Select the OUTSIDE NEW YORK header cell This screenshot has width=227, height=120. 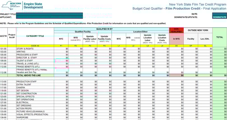point(198,30)
